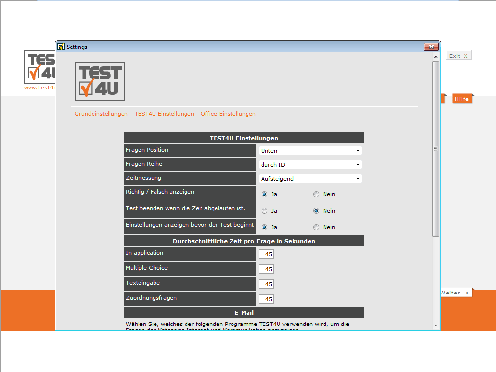Click the Exit button in background window

(459, 56)
